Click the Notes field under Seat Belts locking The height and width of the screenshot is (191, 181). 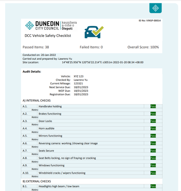pos(92,162)
